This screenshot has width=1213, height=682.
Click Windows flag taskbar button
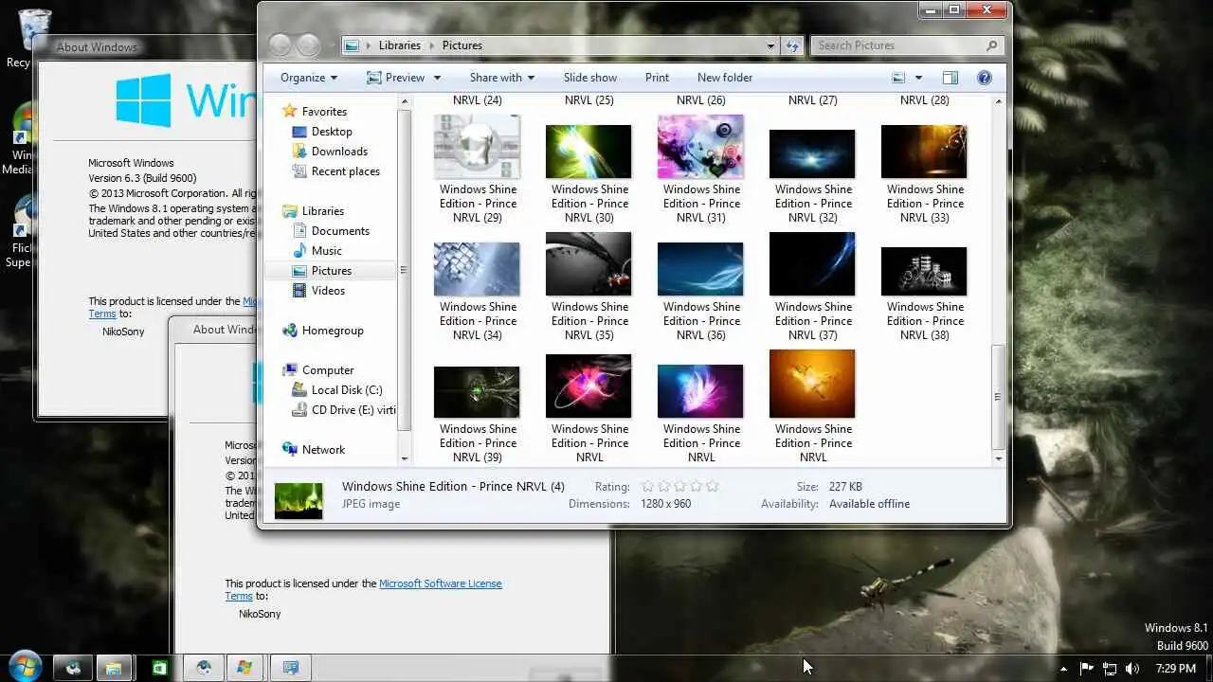pos(245,668)
